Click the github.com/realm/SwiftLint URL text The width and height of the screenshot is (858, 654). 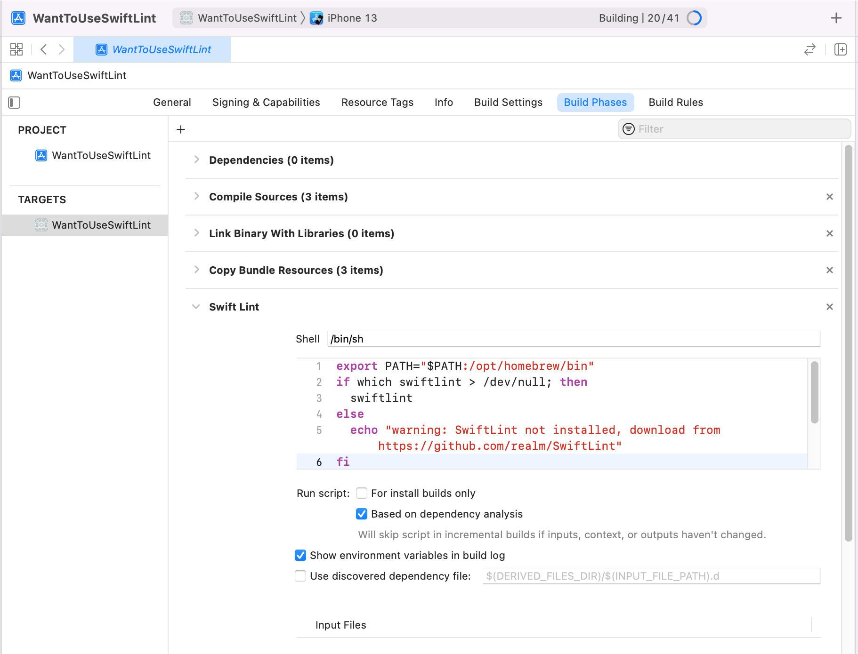pyautogui.click(x=499, y=446)
